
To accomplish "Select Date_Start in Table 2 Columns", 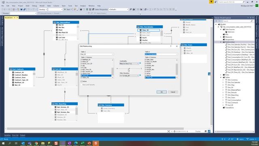I will pos(150,60).
